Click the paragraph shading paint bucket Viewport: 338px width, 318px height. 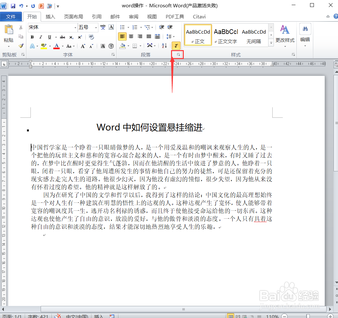[x=123, y=46]
